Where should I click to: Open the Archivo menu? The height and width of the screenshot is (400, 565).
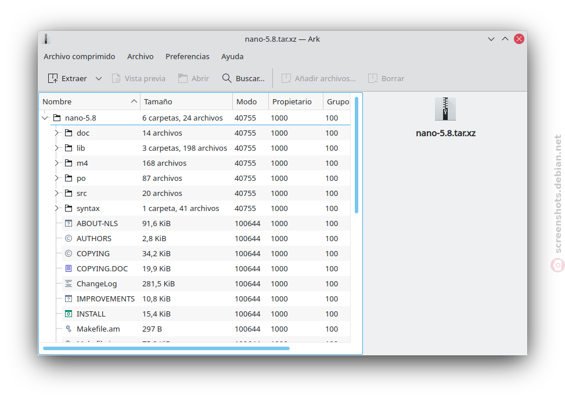click(x=140, y=56)
